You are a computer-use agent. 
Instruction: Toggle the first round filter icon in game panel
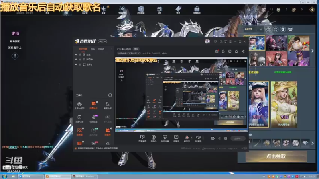tap(268, 29)
